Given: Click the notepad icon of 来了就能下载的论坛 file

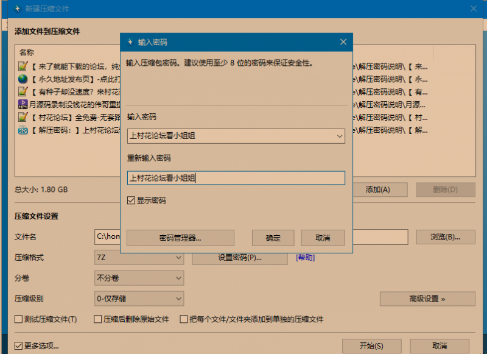Looking at the screenshot, I should pyautogui.click(x=23, y=66).
